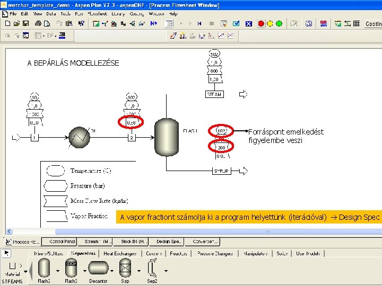Open the Manipulators model library tab
Image resolution: width=382 pixels, height=286 pixels.
click(x=256, y=253)
